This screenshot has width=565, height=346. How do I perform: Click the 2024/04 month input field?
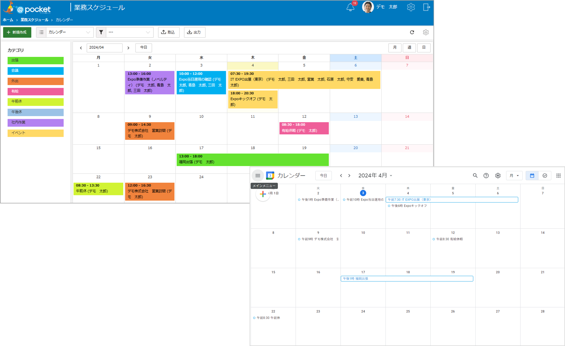104,48
